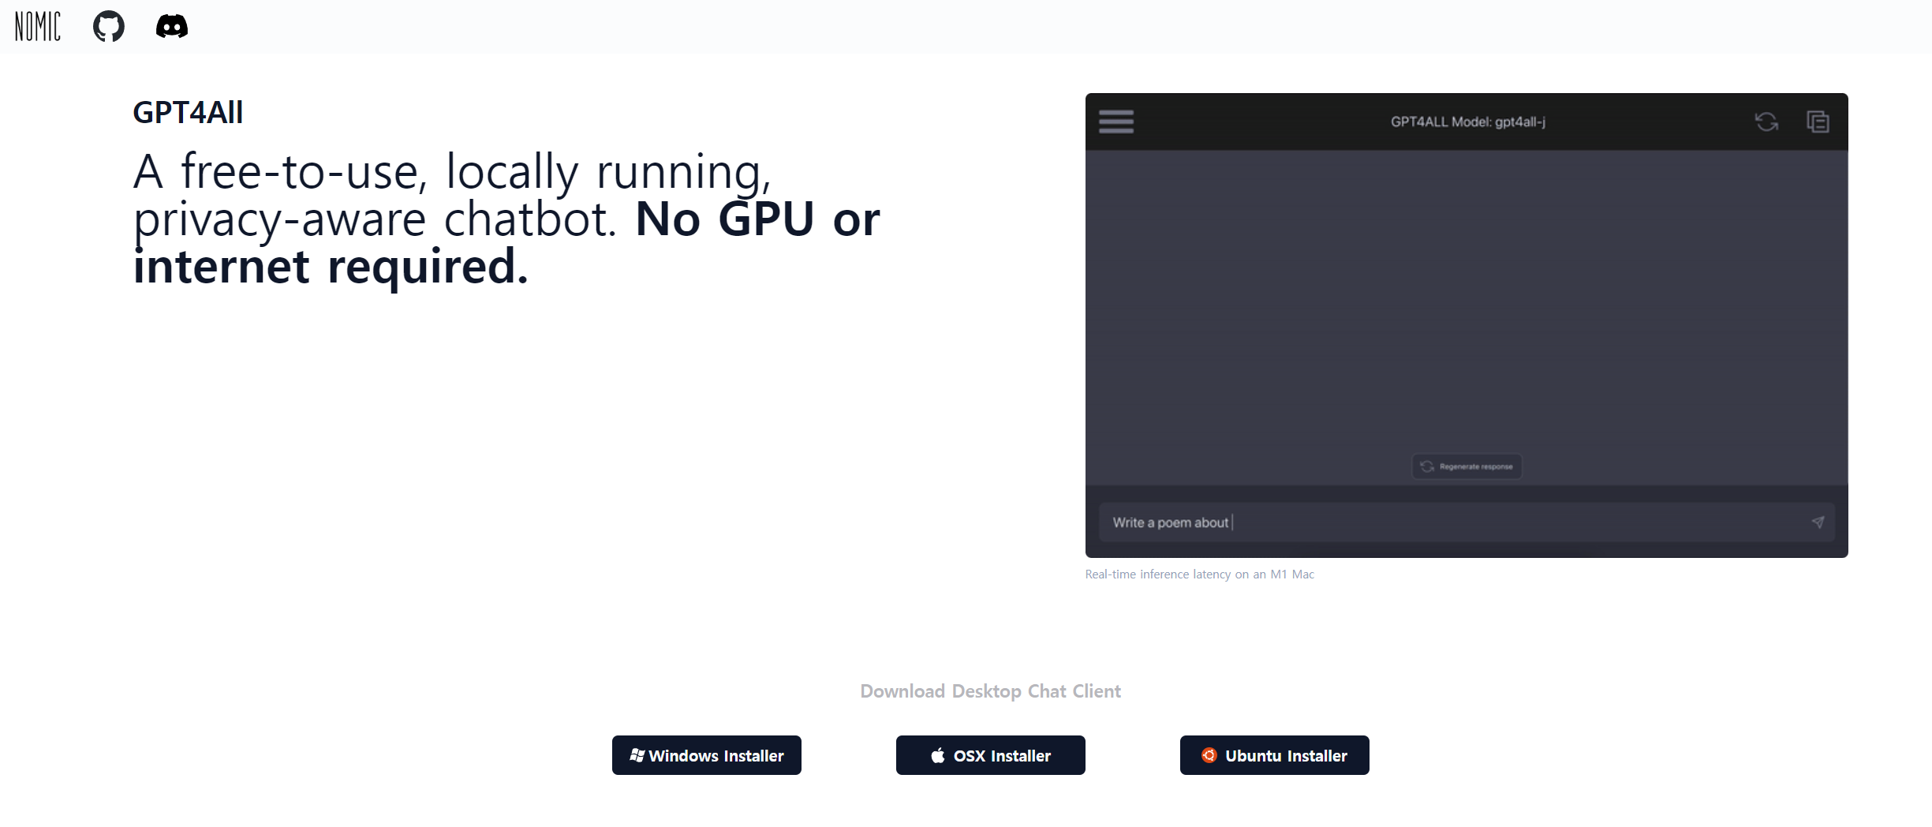
Task: Click the send message arrow icon
Action: click(1818, 522)
